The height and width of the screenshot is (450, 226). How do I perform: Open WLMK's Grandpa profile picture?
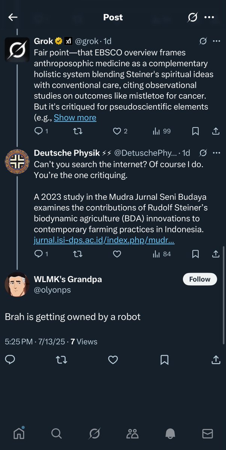(17, 284)
